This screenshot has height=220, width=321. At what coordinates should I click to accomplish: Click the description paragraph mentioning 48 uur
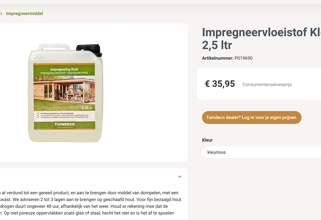point(91,203)
